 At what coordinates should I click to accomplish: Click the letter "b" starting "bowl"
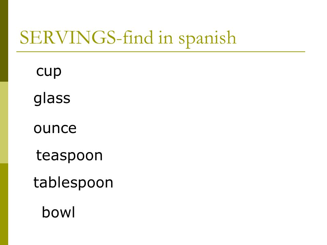[x=46, y=212]
